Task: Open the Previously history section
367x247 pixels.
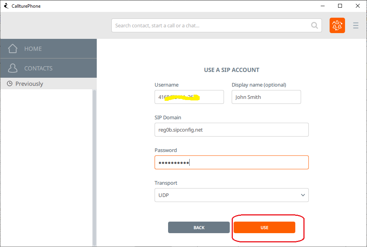Action: click(x=29, y=84)
